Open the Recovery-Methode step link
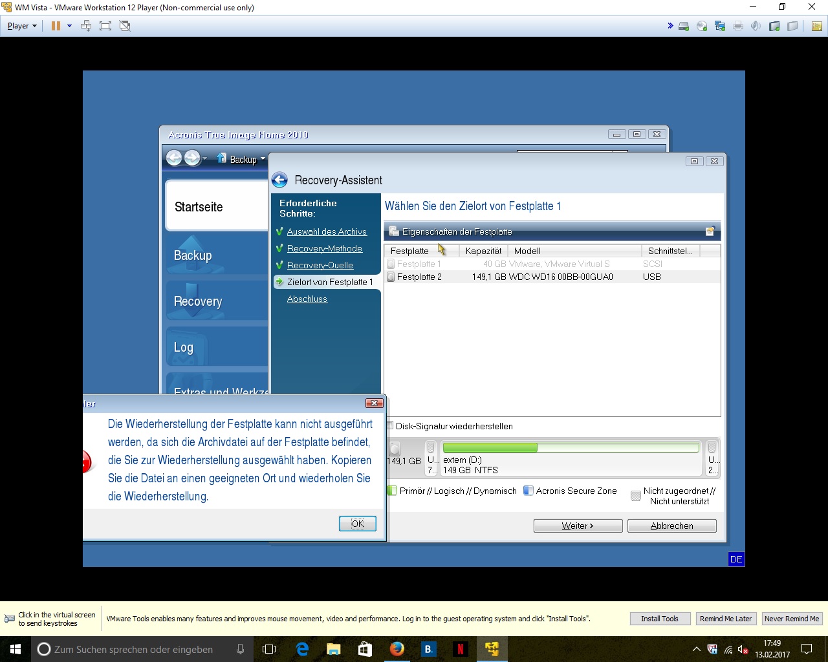This screenshot has width=828, height=662. 324,248
